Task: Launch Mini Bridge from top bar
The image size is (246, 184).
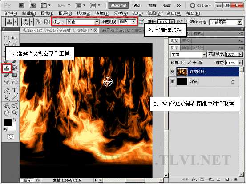Action: point(32,5)
